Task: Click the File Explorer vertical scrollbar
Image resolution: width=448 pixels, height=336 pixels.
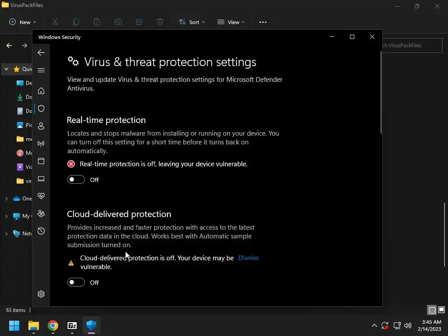Action: [444, 234]
